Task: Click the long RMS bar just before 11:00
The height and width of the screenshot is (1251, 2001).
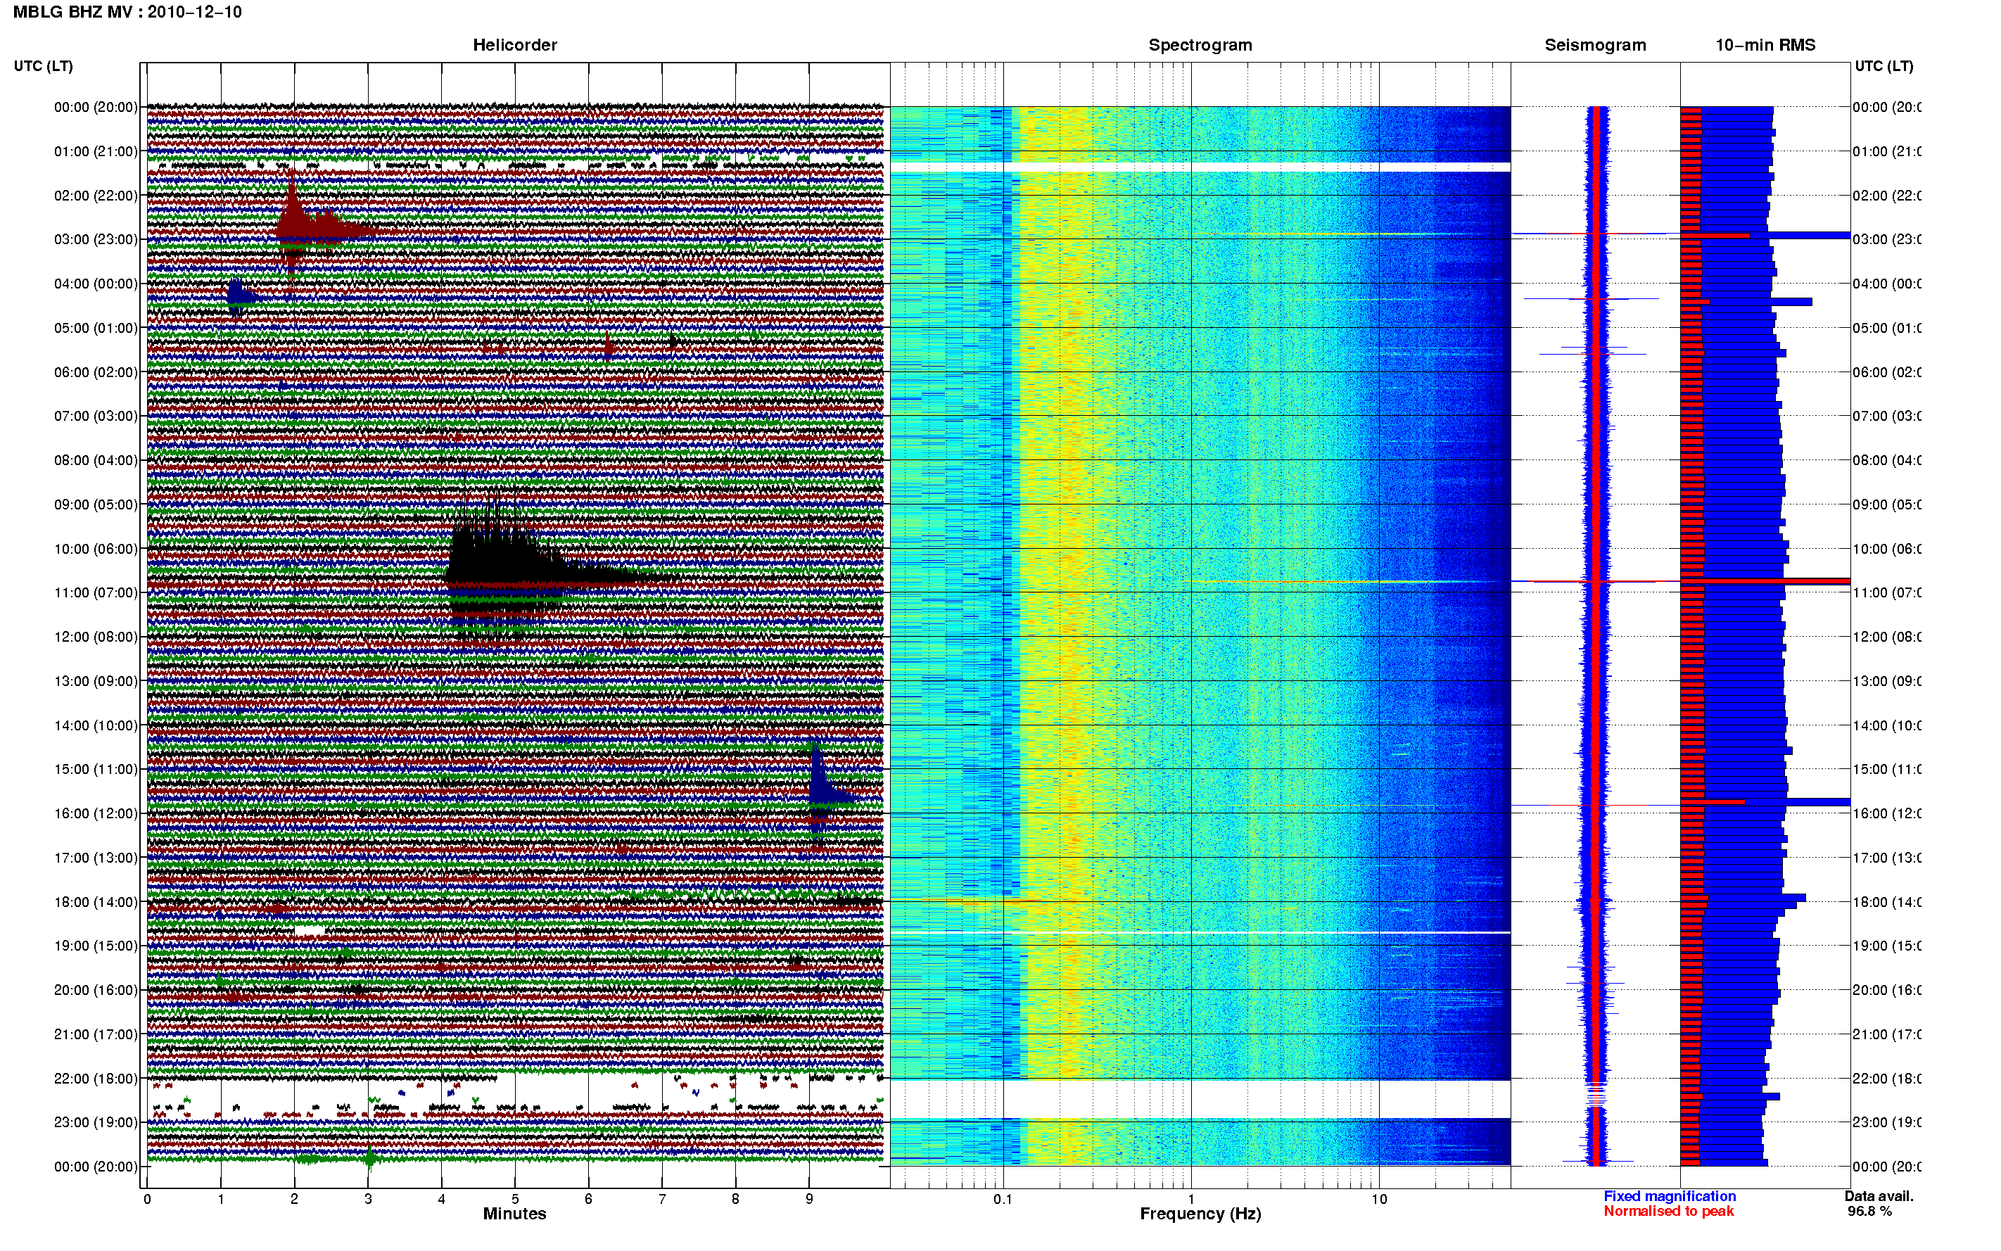Action: tap(1765, 582)
